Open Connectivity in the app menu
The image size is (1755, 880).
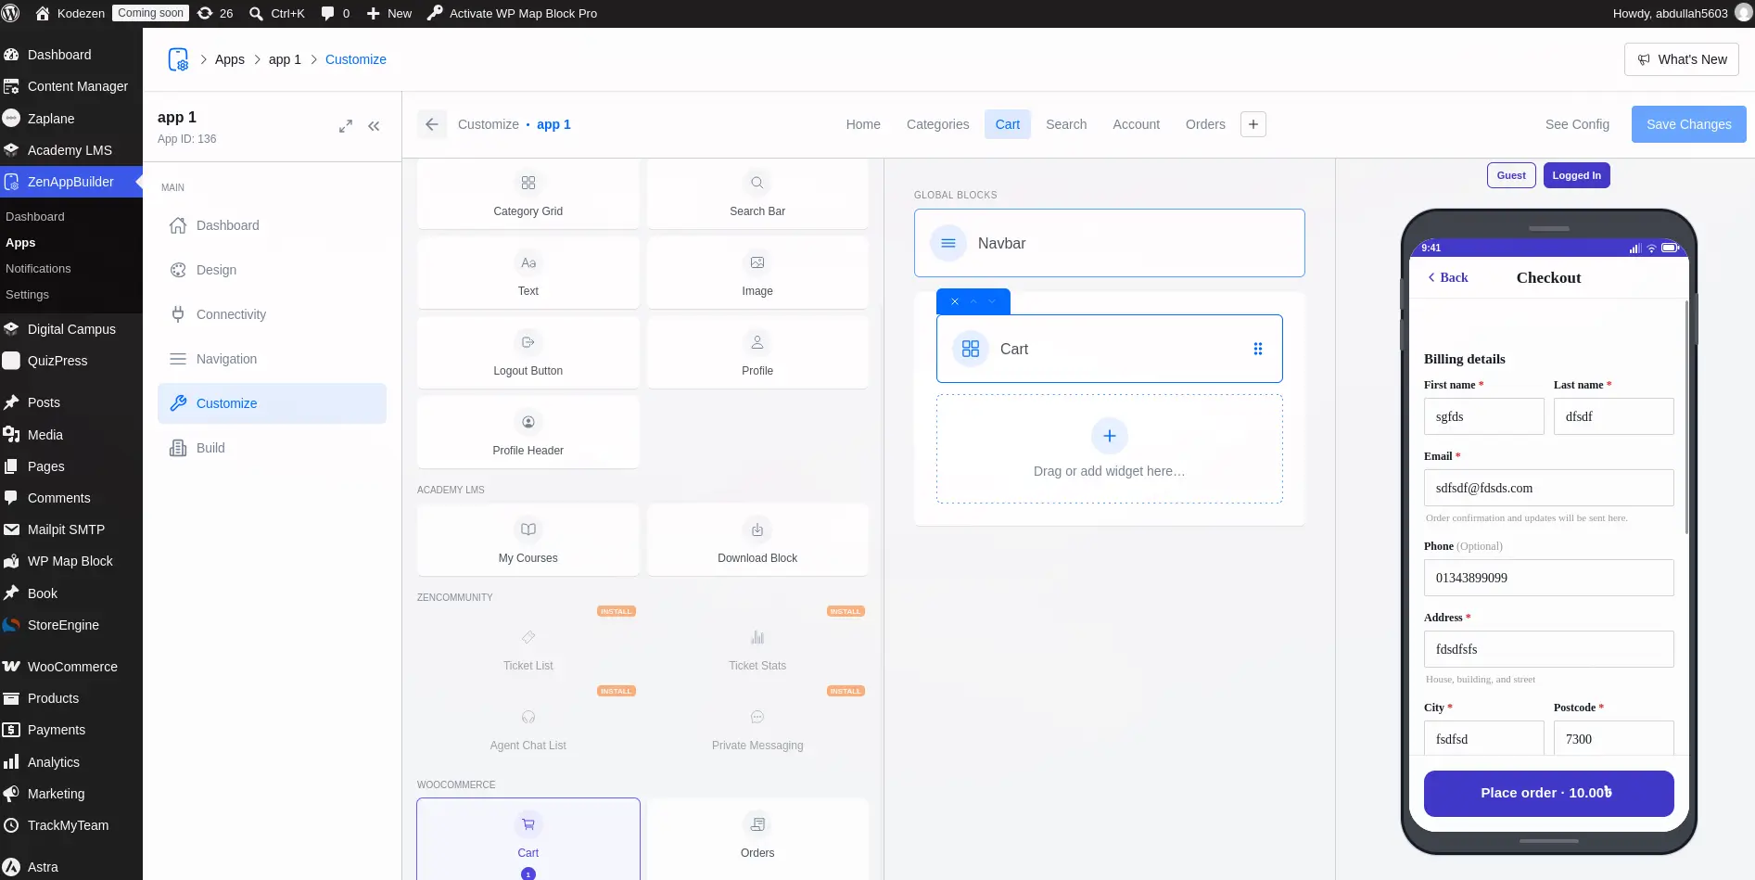(272, 314)
